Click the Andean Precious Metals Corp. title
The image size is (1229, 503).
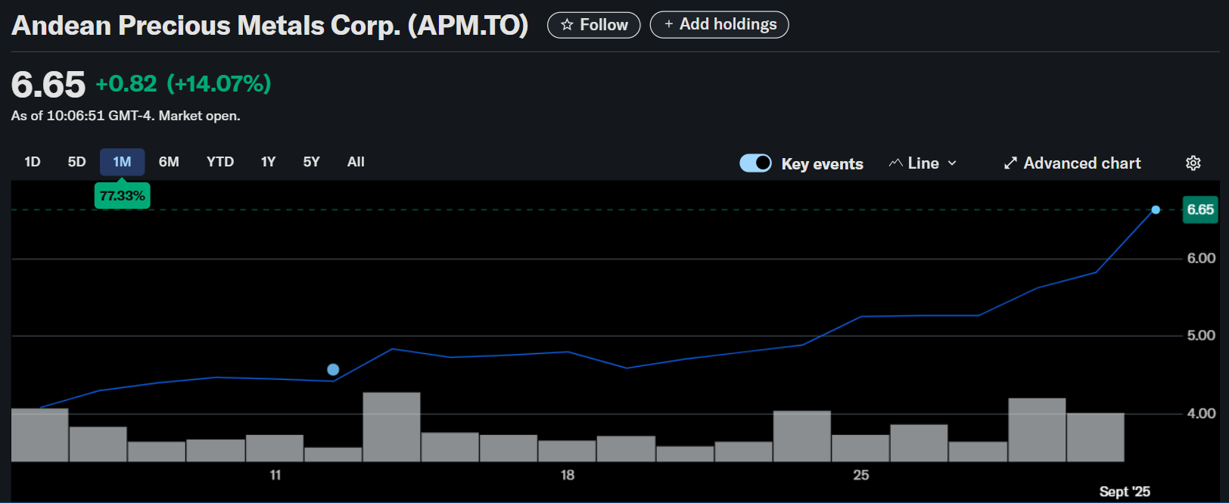pyautogui.click(x=269, y=26)
